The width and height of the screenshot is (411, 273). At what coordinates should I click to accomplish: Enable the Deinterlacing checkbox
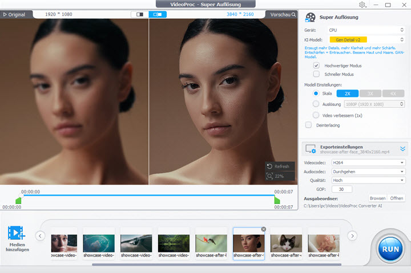point(308,125)
